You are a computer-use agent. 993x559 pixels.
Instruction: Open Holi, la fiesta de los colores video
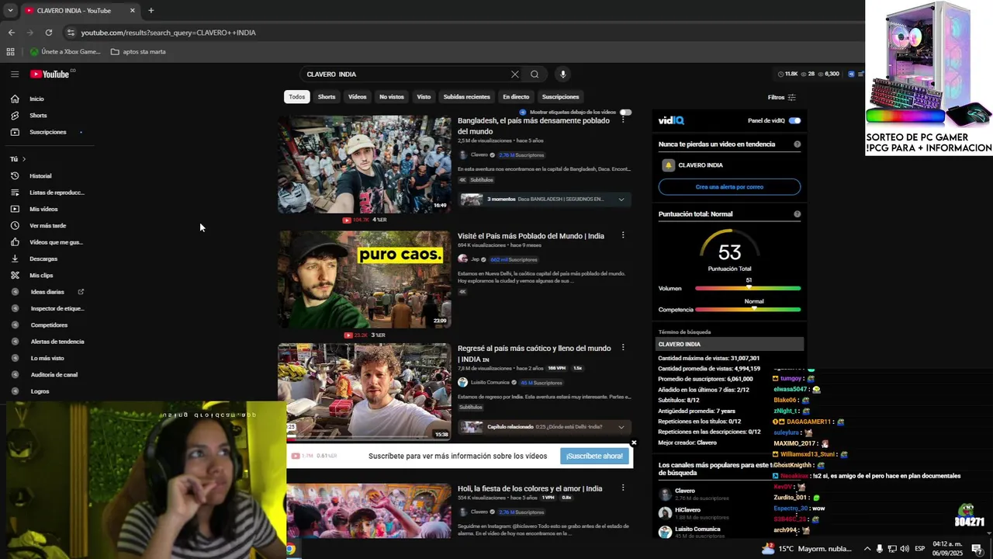point(530,488)
